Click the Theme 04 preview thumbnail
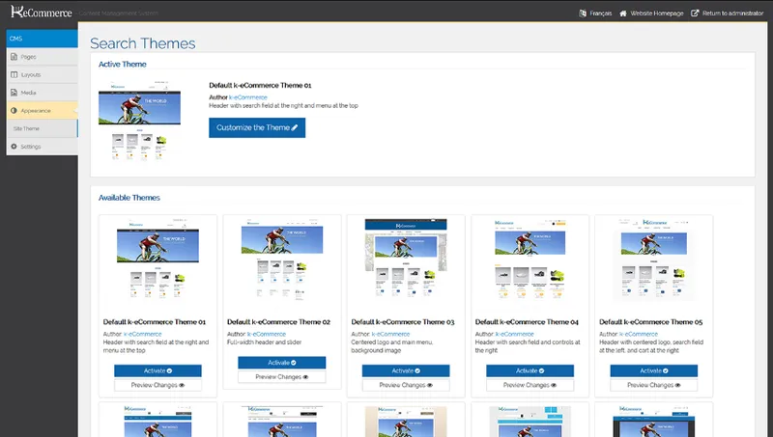773x437 pixels. click(530, 259)
